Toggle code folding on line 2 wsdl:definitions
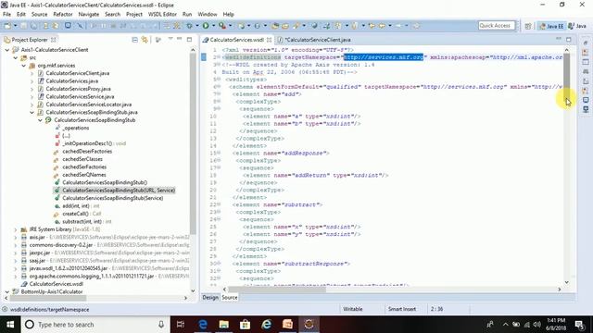The height and width of the screenshot is (333, 593). [219, 57]
